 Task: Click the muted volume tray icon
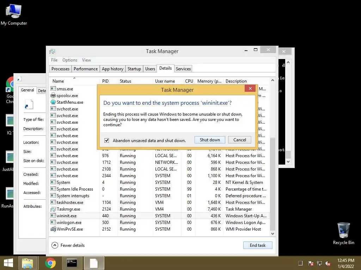point(328,263)
